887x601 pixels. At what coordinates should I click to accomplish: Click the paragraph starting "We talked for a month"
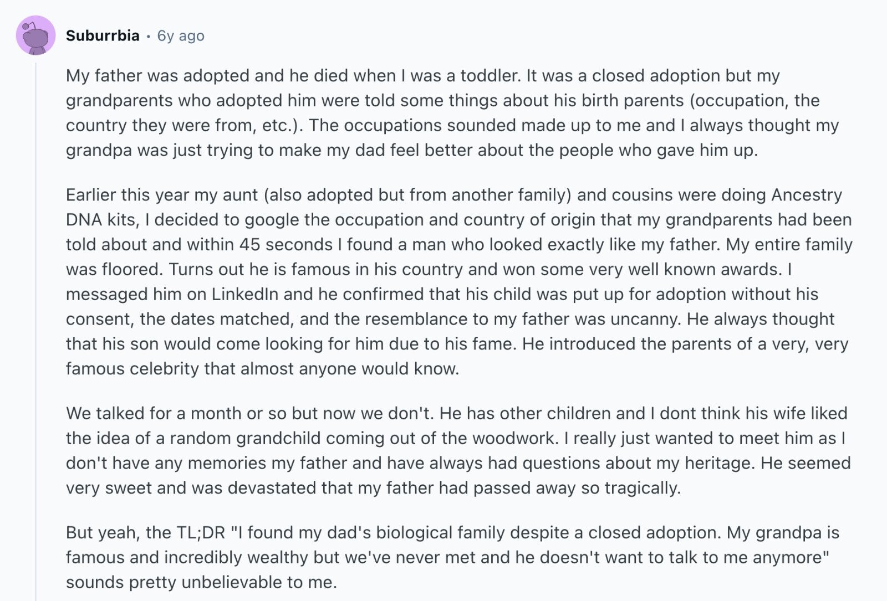tap(458, 450)
